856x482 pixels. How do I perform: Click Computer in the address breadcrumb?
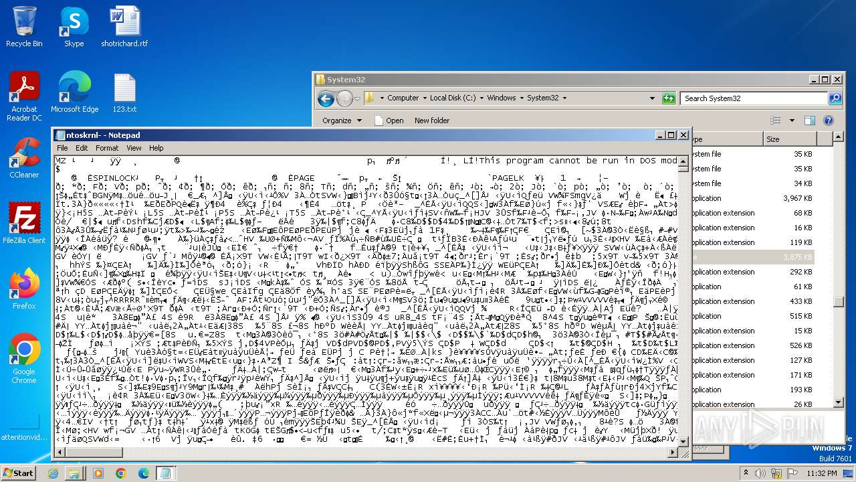click(x=403, y=98)
